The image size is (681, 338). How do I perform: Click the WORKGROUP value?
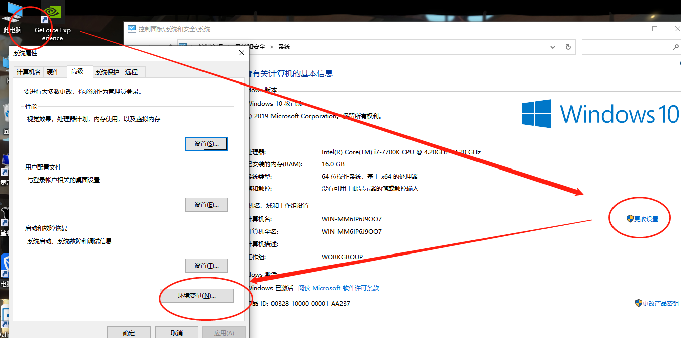(342, 257)
